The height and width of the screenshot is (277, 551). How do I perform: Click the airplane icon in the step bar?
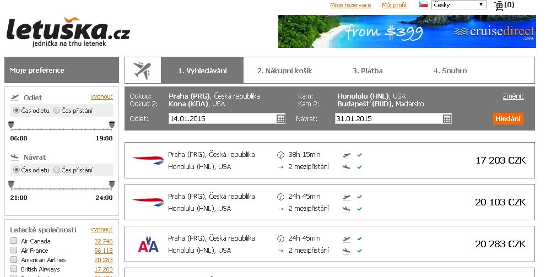pyautogui.click(x=142, y=70)
